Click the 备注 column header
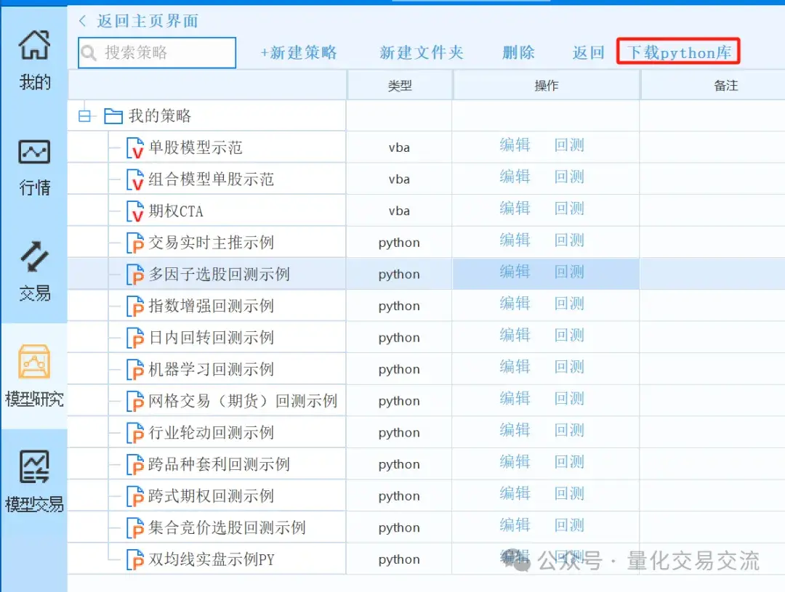The height and width of the screenshot is (592, 785). pos(726,86)
